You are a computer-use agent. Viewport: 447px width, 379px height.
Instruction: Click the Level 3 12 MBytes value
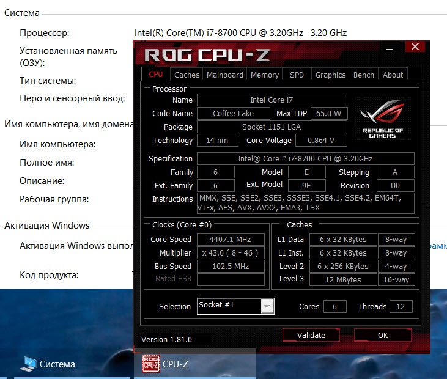343,279
